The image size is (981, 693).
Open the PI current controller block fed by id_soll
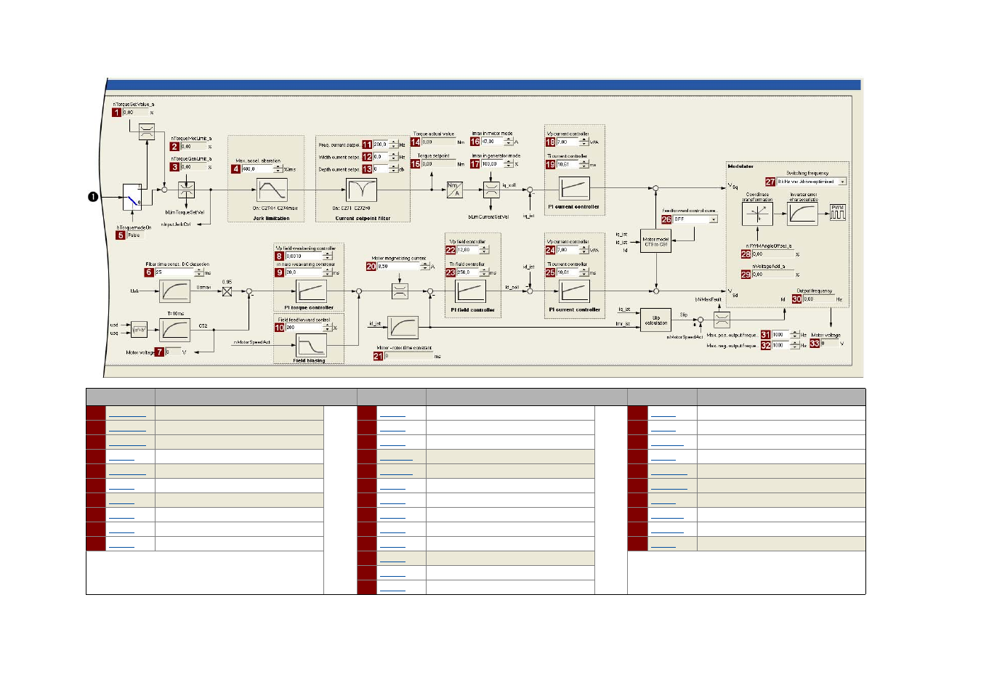[x=574, y=291]
